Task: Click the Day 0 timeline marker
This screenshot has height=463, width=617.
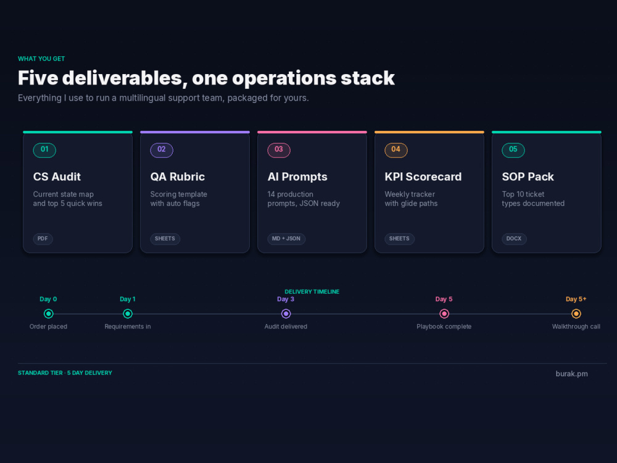Action: point(48,314)
